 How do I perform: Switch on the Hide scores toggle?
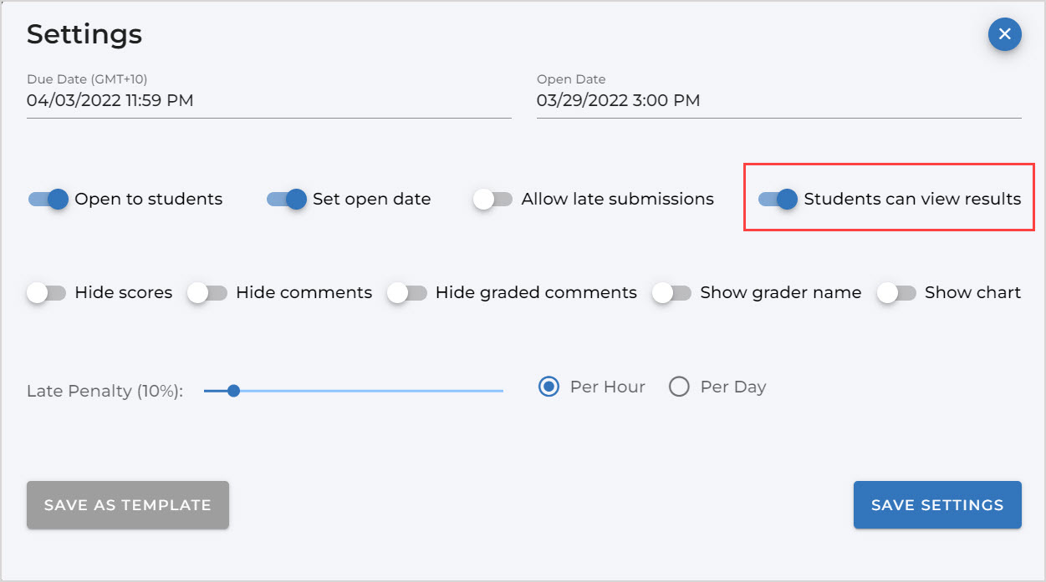pos(46,293)
